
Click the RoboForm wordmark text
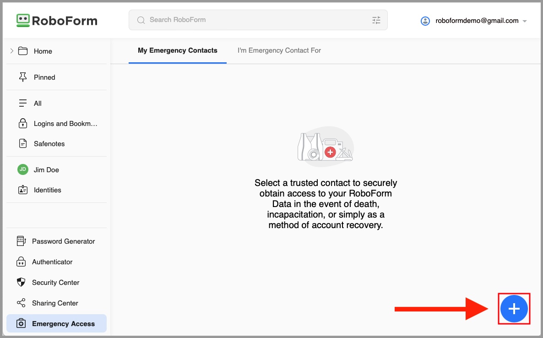65,21
